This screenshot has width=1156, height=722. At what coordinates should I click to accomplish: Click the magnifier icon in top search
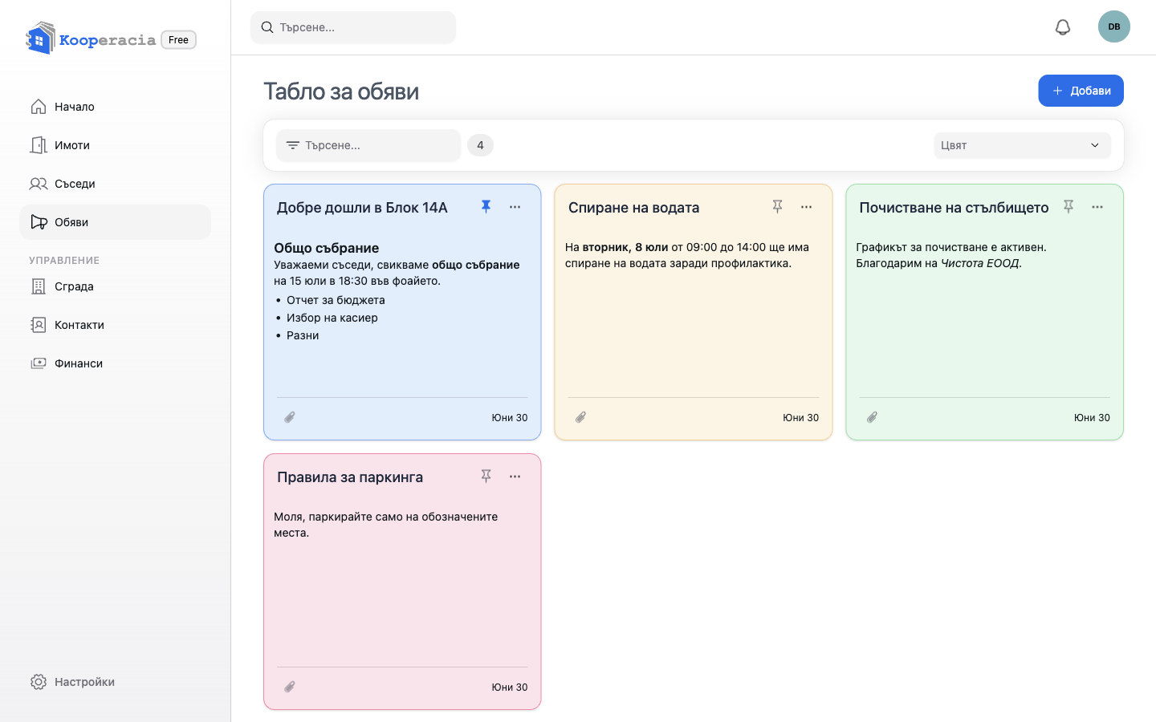coord(267,27)
